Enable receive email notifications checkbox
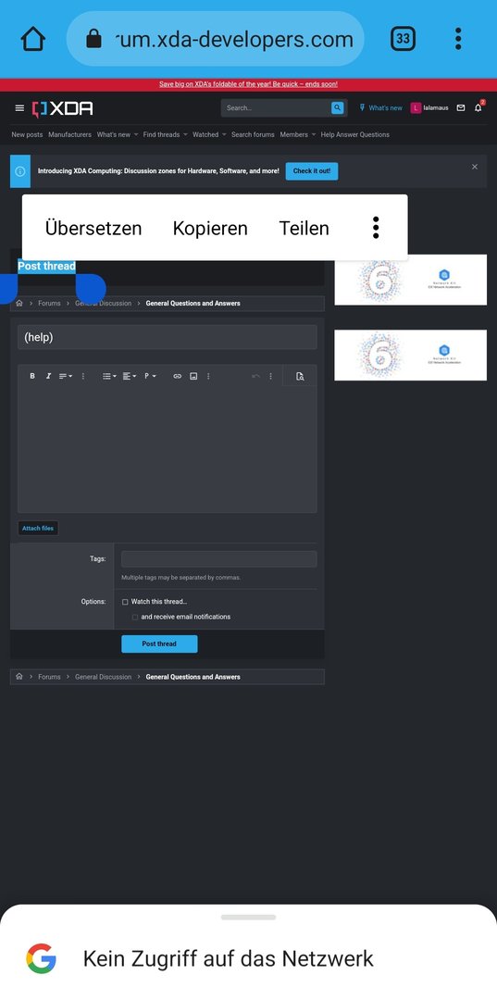This screenshot has height=1000, width=497. click(x=135, y=617)
